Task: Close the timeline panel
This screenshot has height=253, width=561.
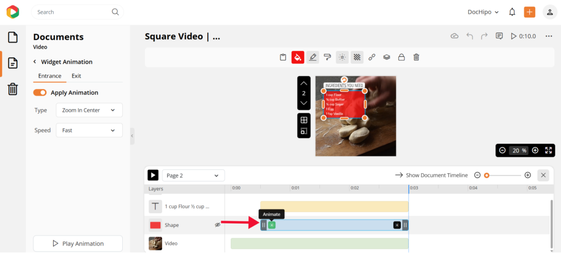Action: 543,175
